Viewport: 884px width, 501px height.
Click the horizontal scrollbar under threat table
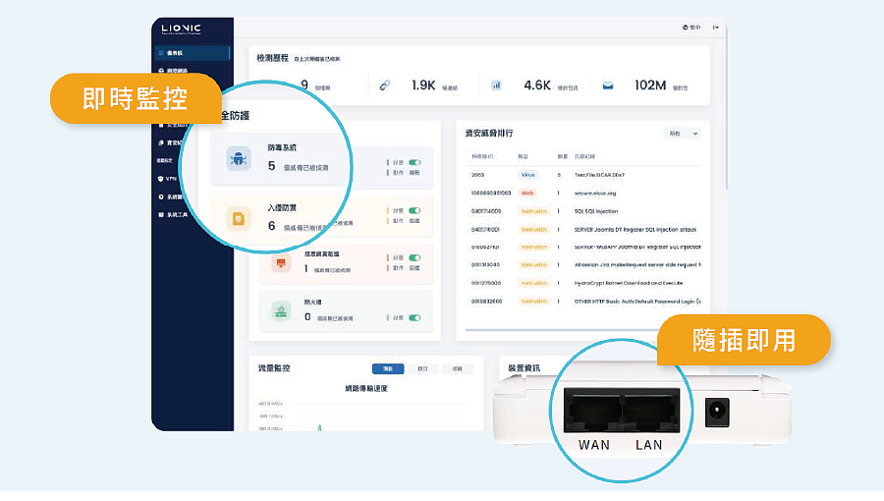[x=564, y=330]
